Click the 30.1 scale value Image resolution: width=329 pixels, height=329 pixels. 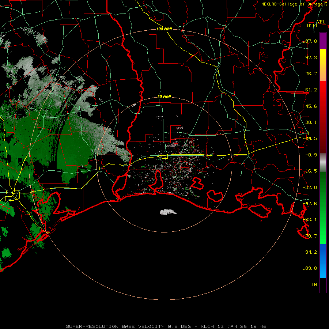tap(311, 122)
